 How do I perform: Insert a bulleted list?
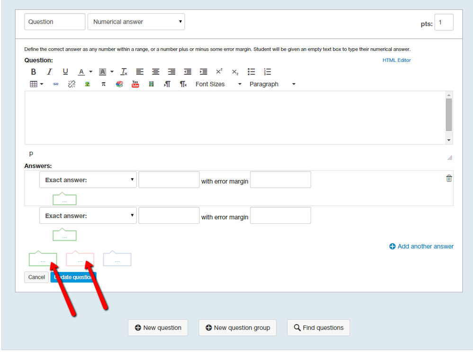(251, 72)
